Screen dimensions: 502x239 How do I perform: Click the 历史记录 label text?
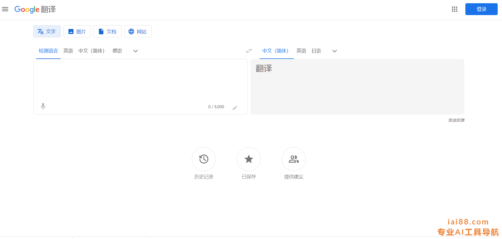pyautogui.click(x=204, y=177)
